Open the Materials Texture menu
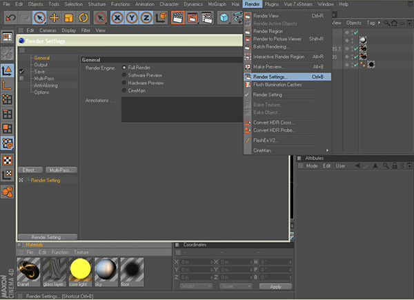This screenshot has width=414, height=300. pyautogui.click(x=81, y=252)
